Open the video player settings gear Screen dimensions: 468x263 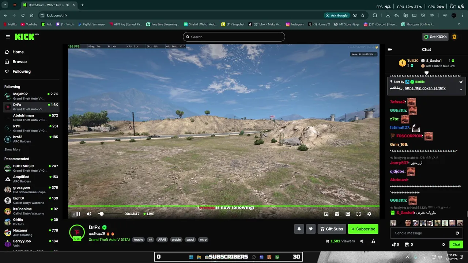pos(369,214)
